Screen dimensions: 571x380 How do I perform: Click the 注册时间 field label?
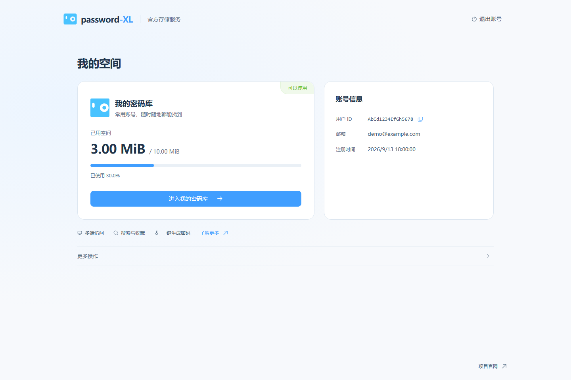tap(345, 149)
